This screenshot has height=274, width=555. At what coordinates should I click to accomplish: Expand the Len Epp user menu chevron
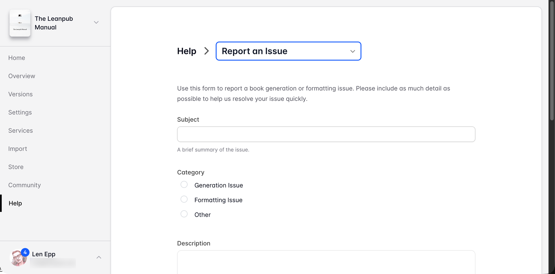click(x=99, y=257)
